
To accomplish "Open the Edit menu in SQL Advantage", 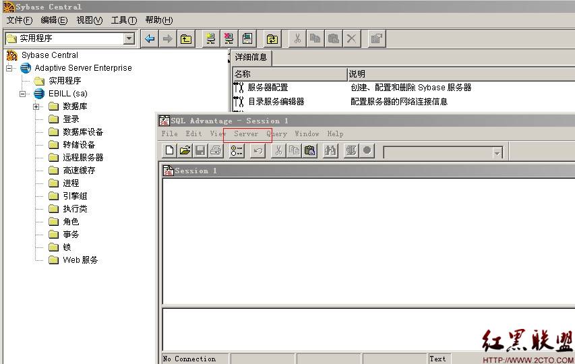I will tap(193, 133).
